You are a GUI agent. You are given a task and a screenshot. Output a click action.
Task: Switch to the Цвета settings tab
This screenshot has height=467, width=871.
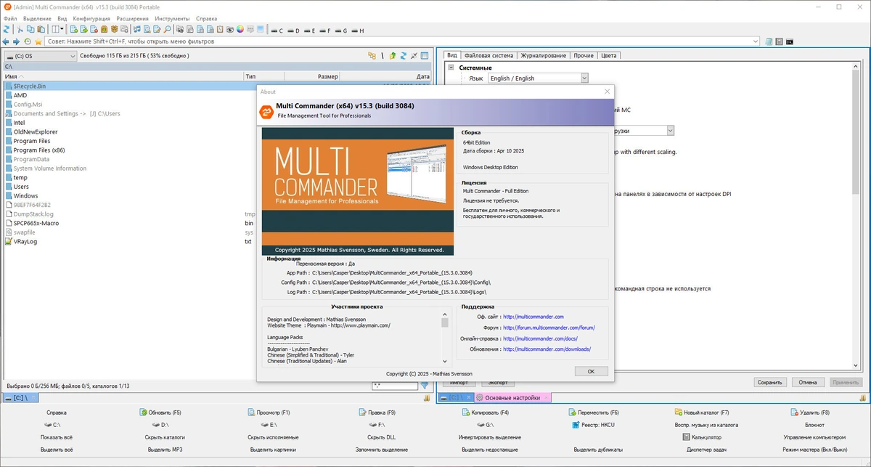pyautogui.click(x=608, y=55)
